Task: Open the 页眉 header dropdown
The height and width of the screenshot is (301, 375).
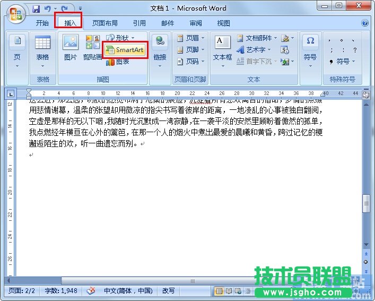Action: 190,38
